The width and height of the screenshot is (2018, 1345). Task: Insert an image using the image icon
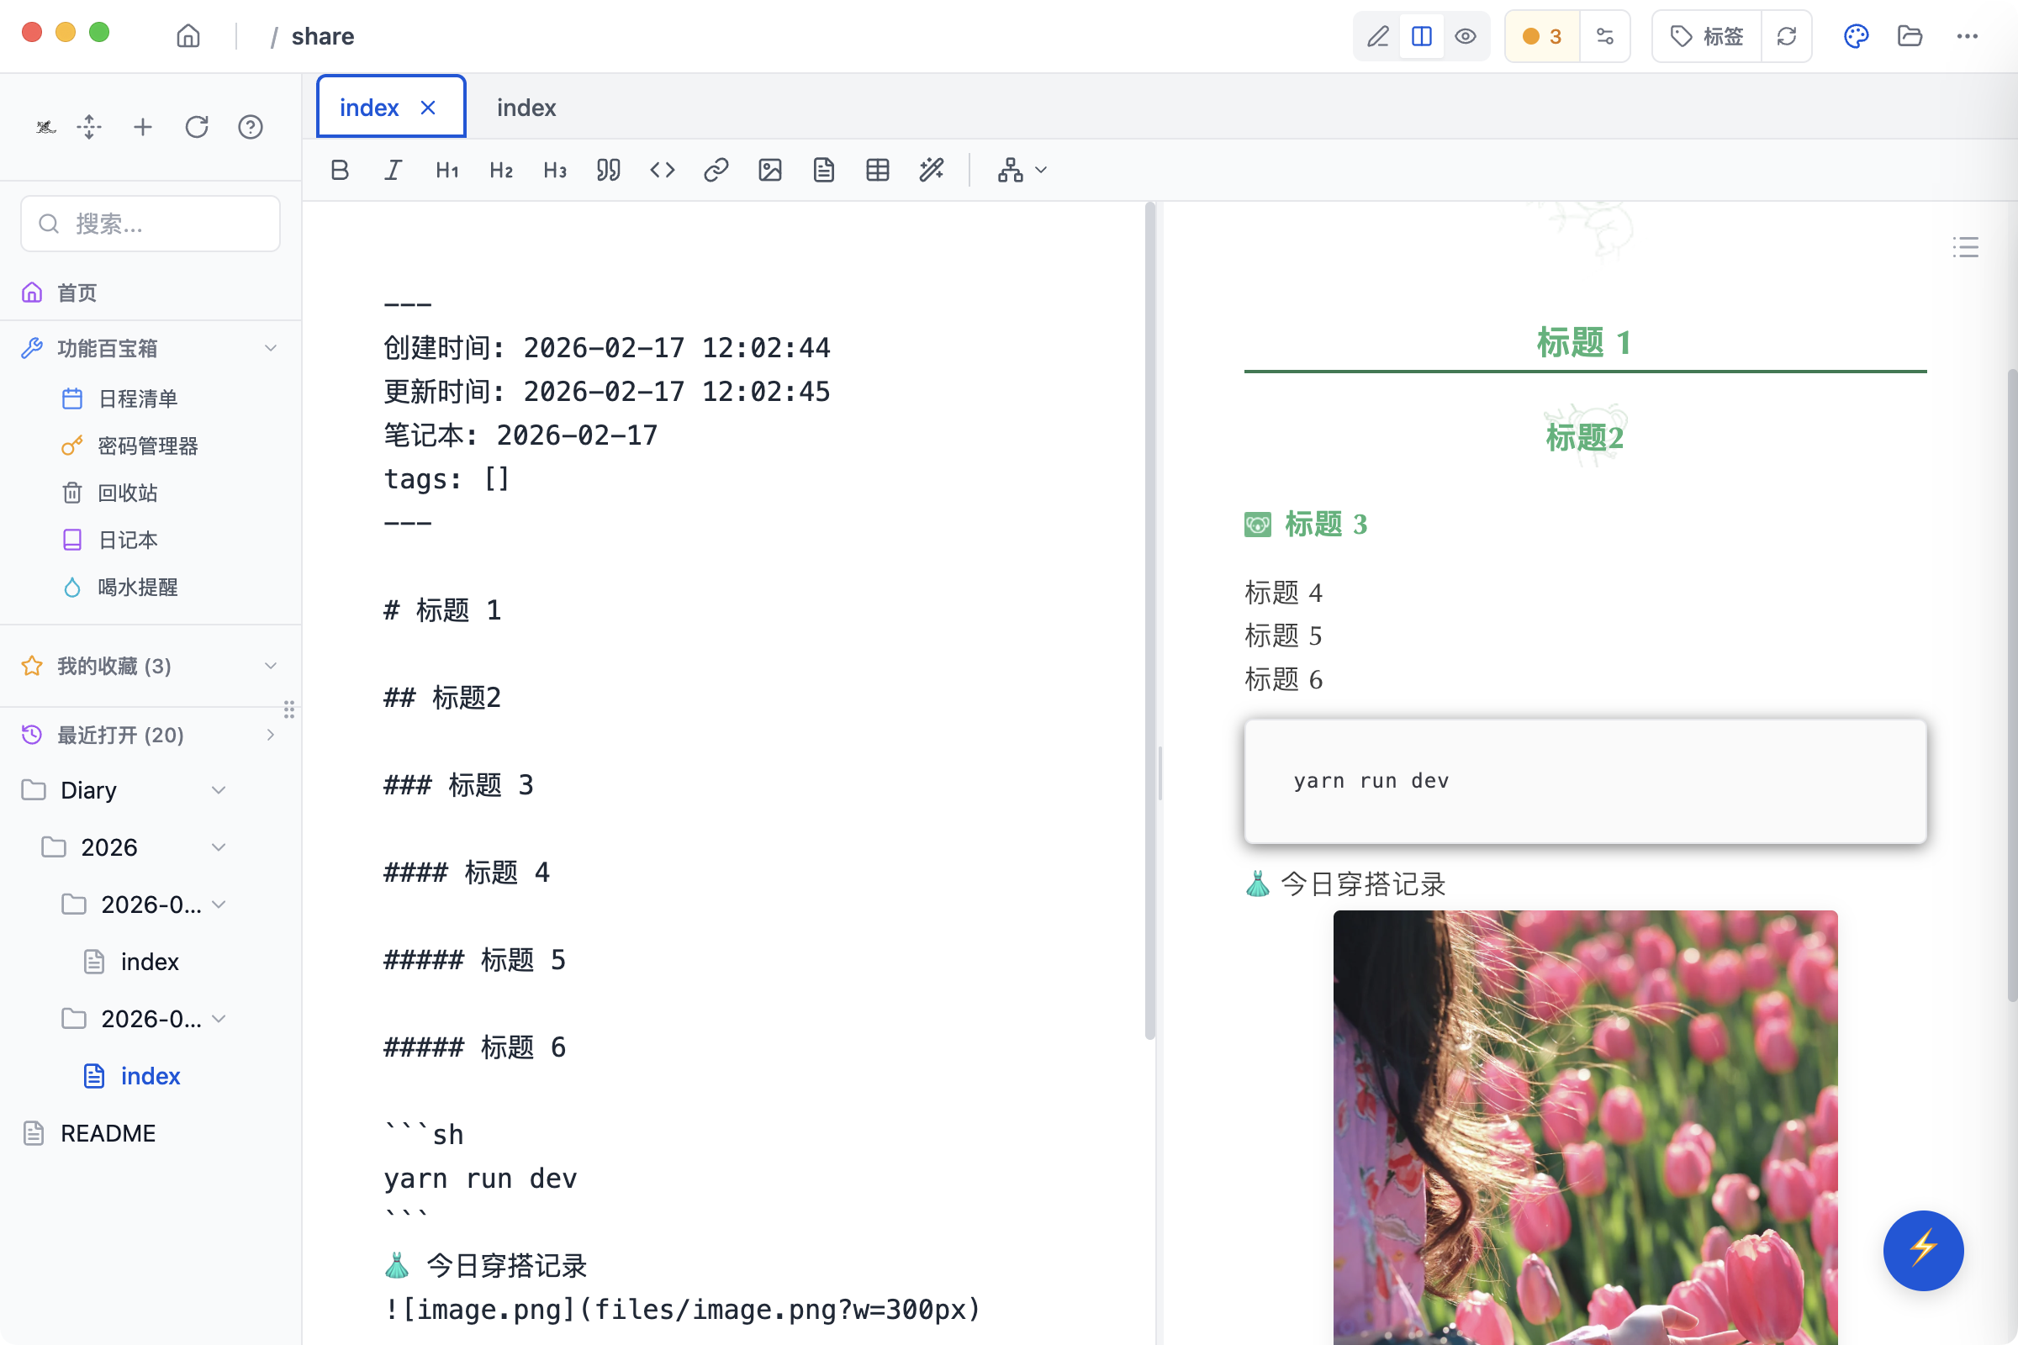pyautogui.click(x=769, y=170)
